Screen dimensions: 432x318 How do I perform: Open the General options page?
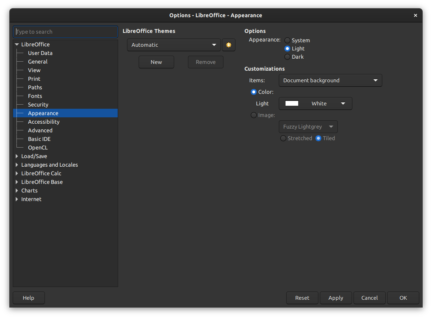pyautogui.click(x=38, y=62)
